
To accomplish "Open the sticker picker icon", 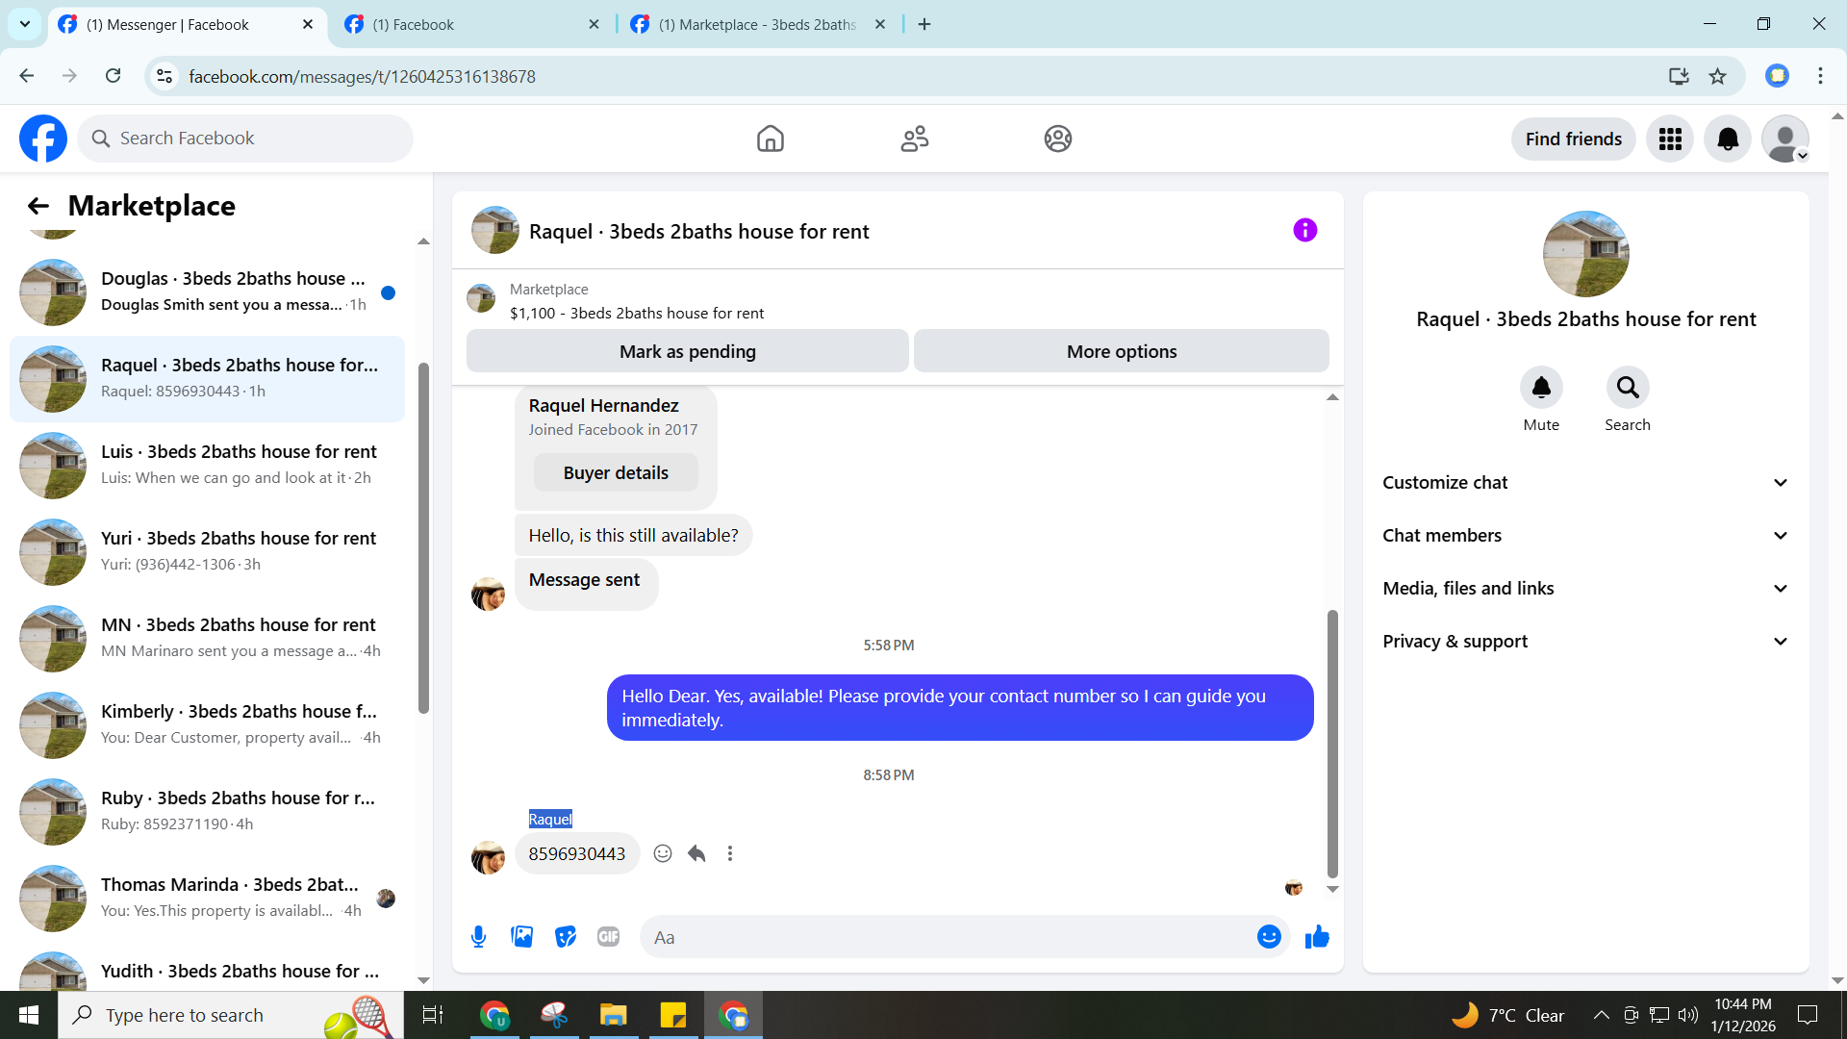I will (566, 936).
